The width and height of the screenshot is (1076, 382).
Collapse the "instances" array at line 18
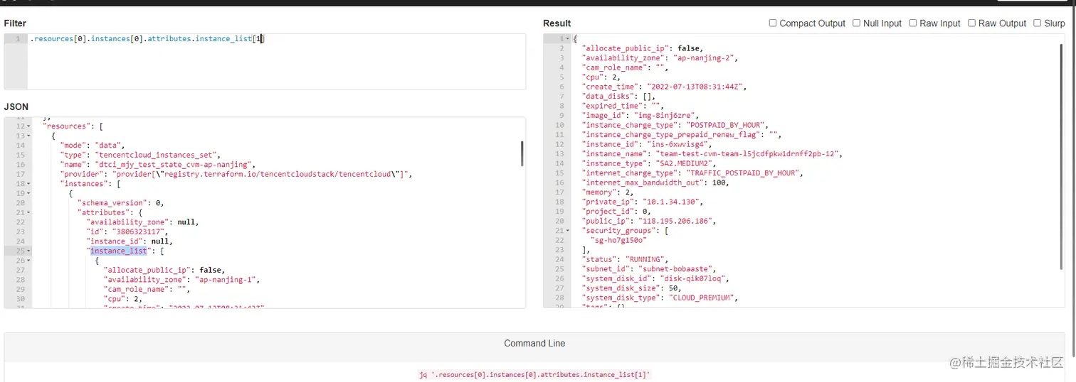pyautogui.click(x=28, y=184)
